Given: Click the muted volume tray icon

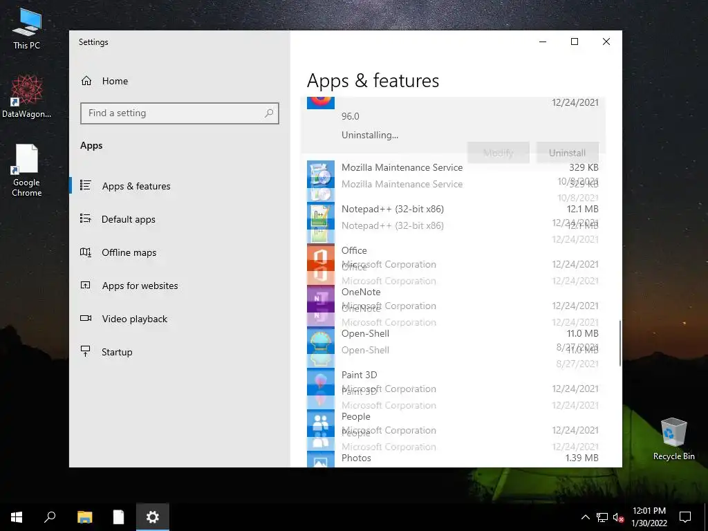Looking at the screenshot, I should click(x=619, y=517).
